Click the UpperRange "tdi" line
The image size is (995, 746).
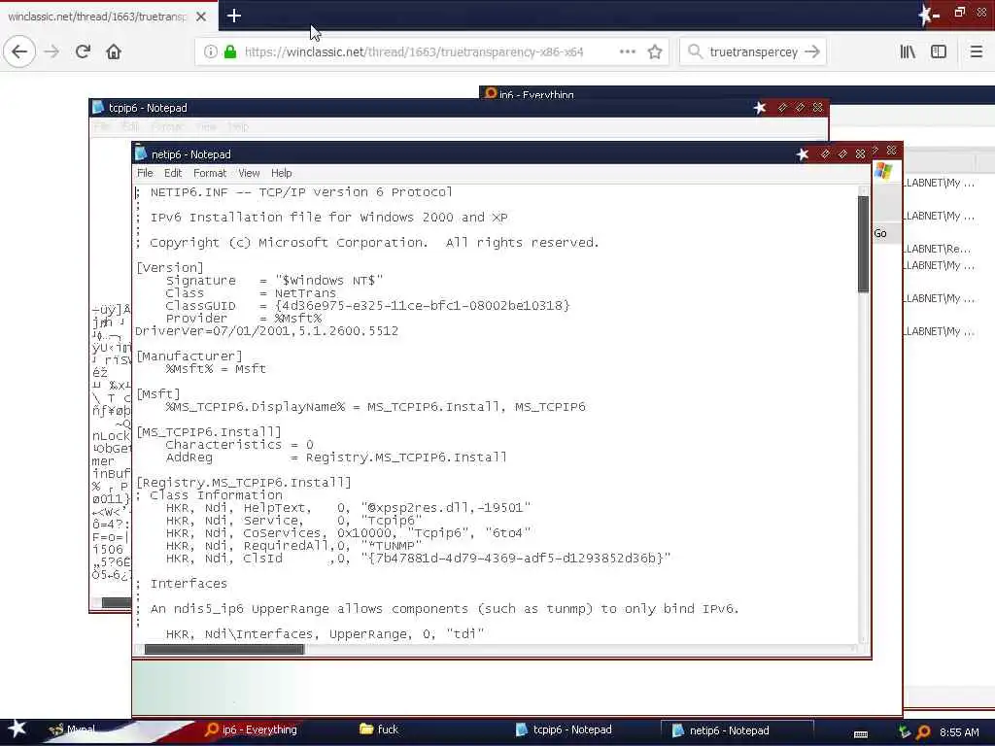pos(325,633)
